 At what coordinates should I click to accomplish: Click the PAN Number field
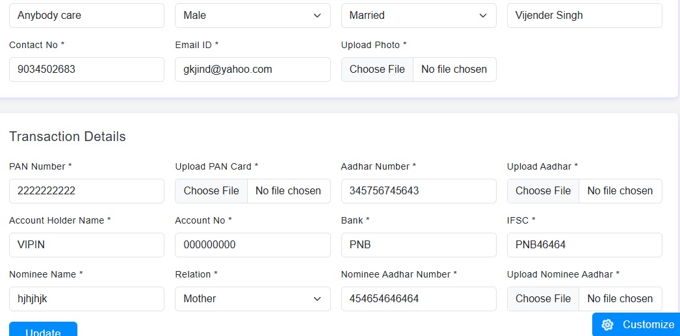[86, 191]
